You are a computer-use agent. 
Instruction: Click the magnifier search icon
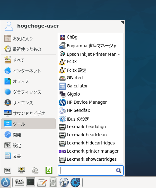point(119,170)
